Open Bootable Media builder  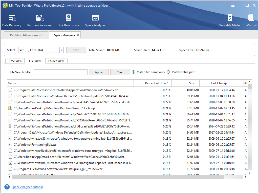230,20
